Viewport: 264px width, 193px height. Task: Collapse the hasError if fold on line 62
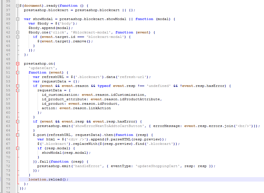(18, 122)
